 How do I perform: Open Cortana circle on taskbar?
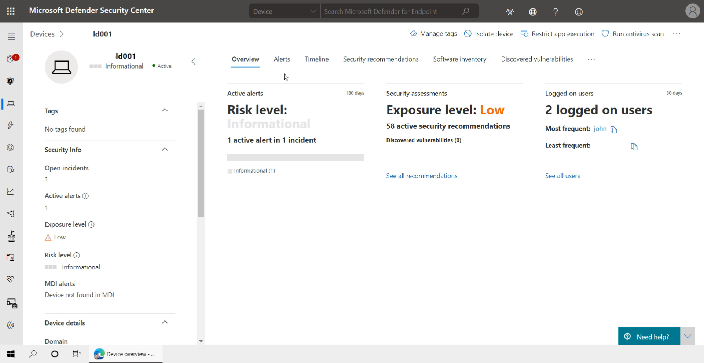[x=55, y=354]
